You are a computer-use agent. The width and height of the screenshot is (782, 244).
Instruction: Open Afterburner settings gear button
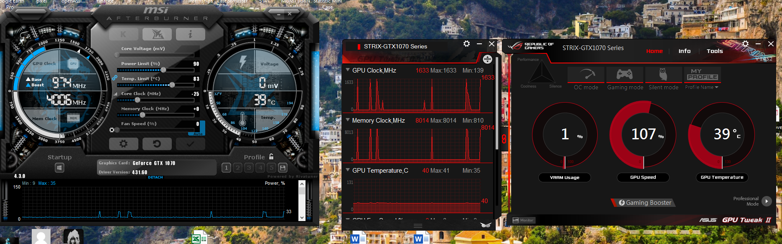click(124, 144)
